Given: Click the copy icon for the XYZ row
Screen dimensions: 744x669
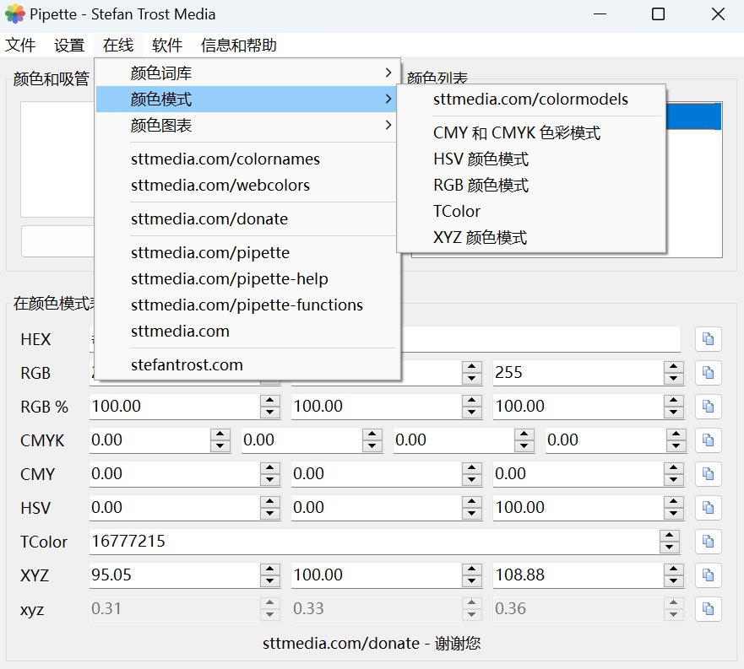Looking at the screenshot, I should tap(708, 575).
